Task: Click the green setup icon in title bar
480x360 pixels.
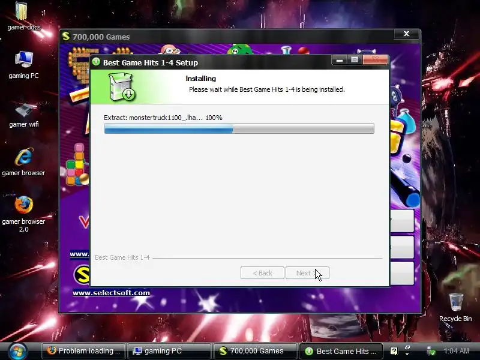Action: coord(96,62)
